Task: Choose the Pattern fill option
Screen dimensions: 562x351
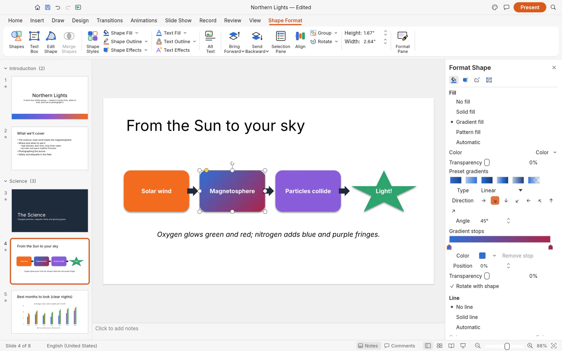Action: pyautogui.click(x=468, y=132)
